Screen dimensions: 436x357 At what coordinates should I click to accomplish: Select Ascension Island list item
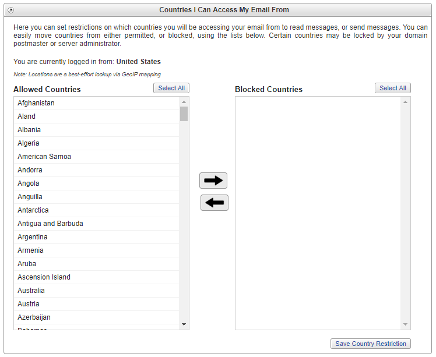pos(97,277)
